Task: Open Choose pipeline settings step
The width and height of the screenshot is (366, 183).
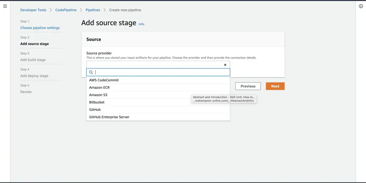Action: (x=40, y=28)
